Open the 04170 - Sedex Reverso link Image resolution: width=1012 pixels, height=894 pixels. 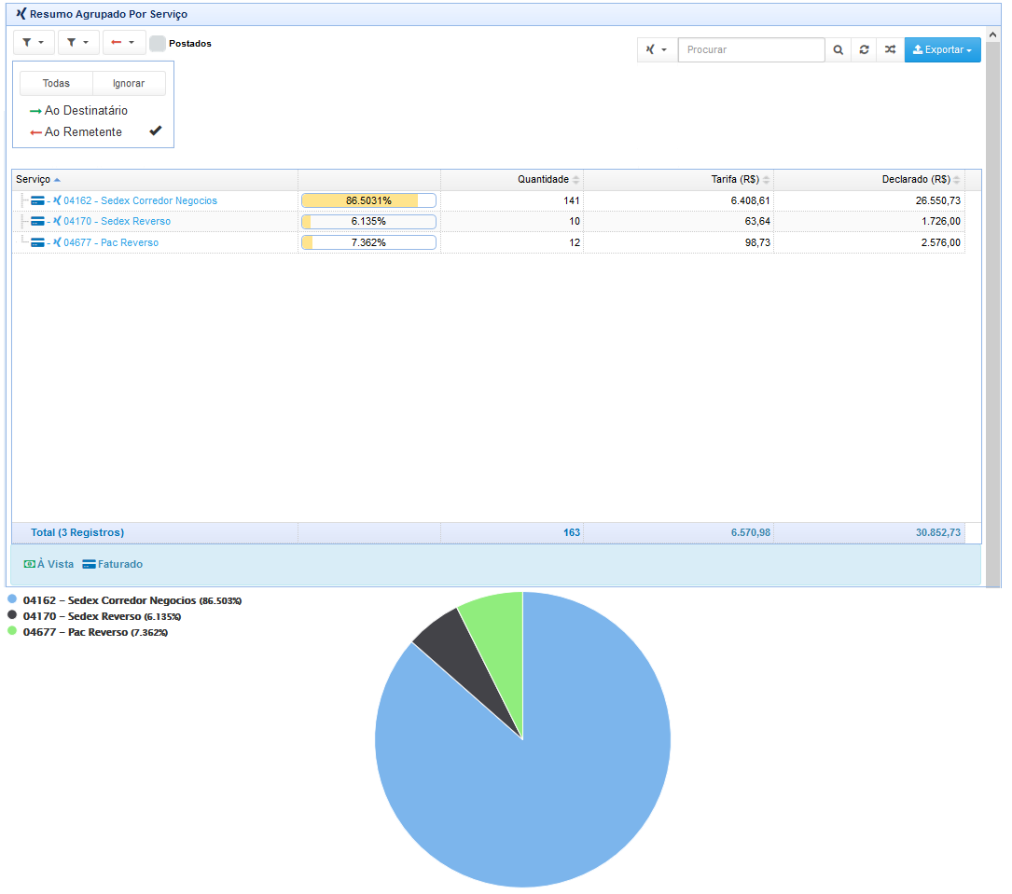117,221
